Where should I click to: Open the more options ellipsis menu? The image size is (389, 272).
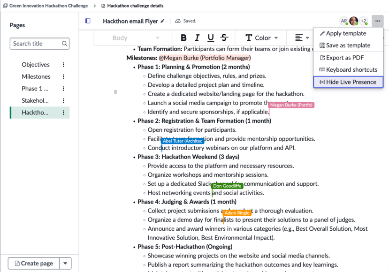coord(378,21)
